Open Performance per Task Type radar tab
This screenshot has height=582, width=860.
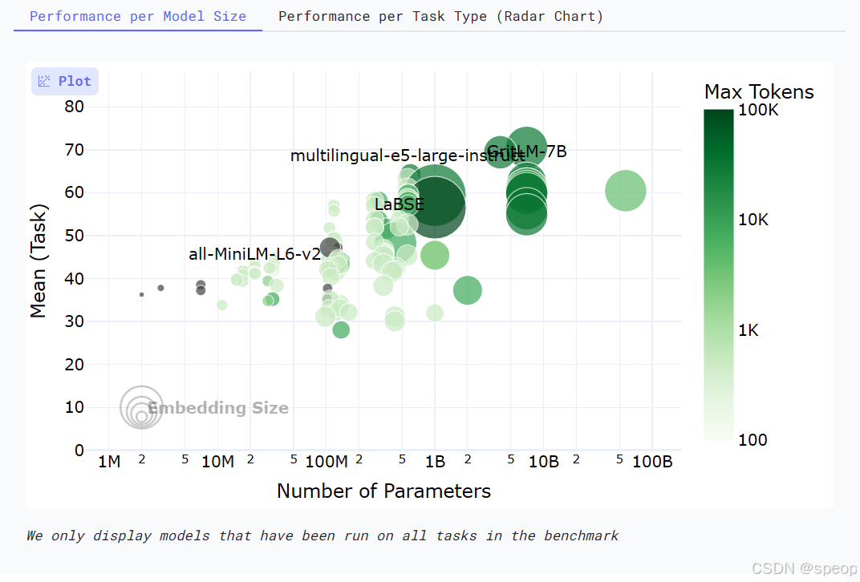click(440, 17)
